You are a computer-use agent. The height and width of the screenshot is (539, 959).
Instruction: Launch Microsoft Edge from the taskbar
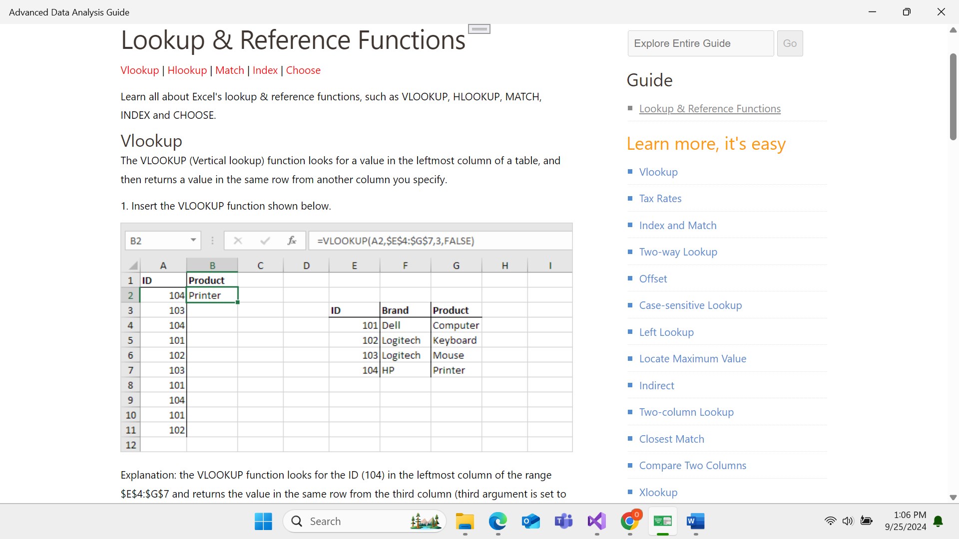497,522
